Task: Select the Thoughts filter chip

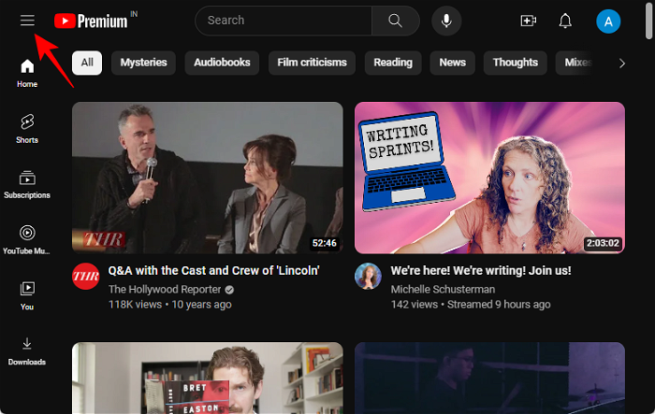Action: [x=515, y=63]
